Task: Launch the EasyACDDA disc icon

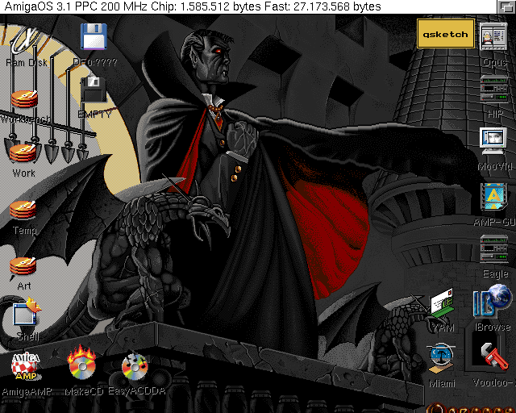Action: [135, 366]
